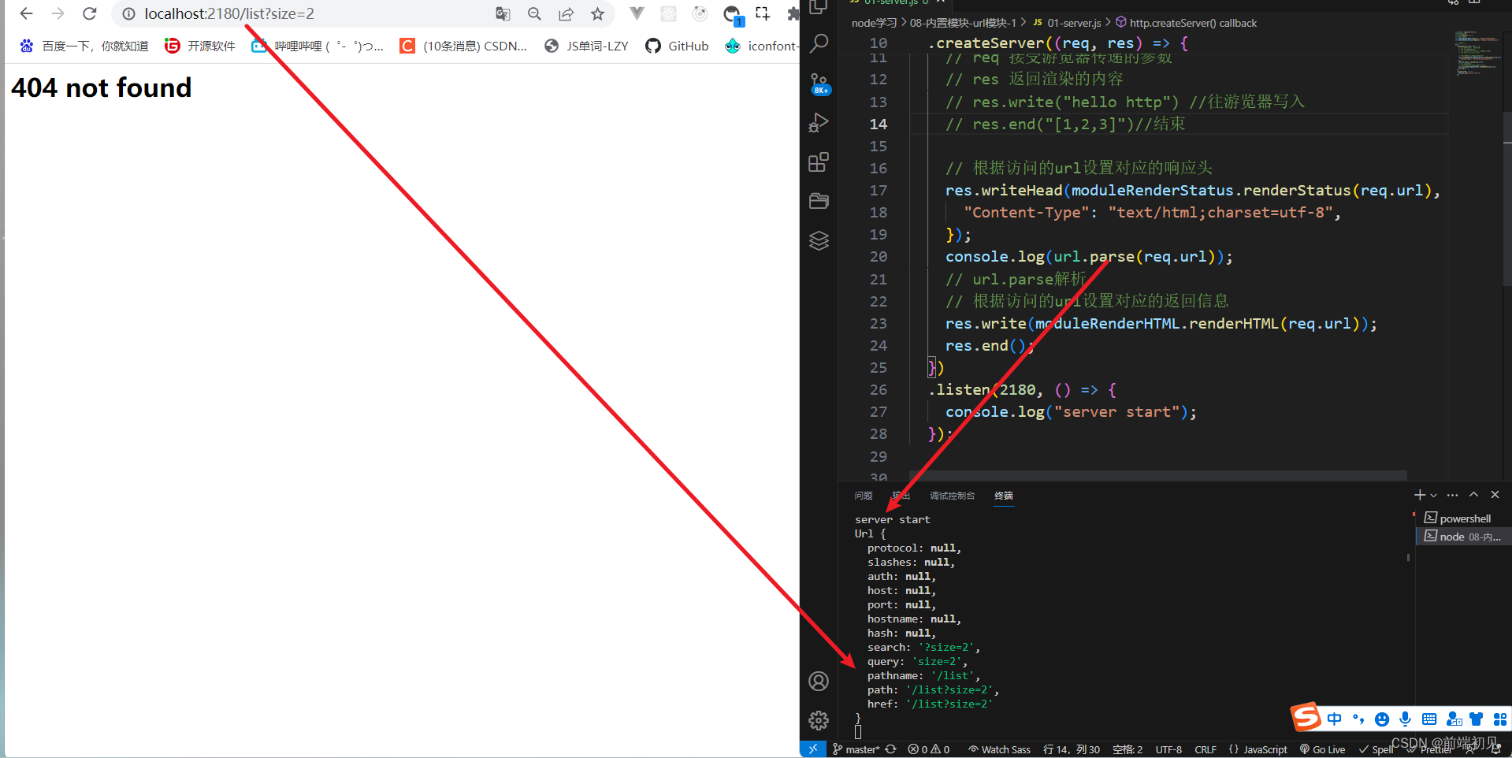Viewport: 1512px width, 758px height.
Task: Select node terminal
Action: [1463, 537]
